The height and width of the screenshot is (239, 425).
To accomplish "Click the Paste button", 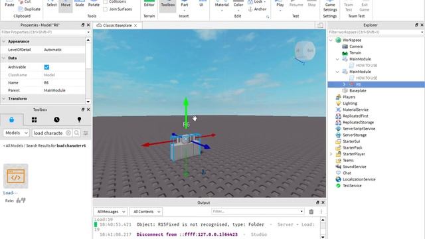I will (9, 5).
